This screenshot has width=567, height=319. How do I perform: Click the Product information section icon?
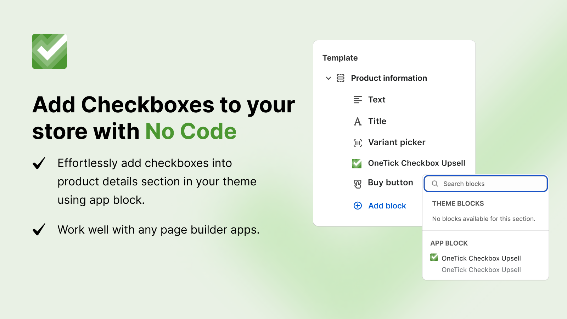click(x=341, y=78)
